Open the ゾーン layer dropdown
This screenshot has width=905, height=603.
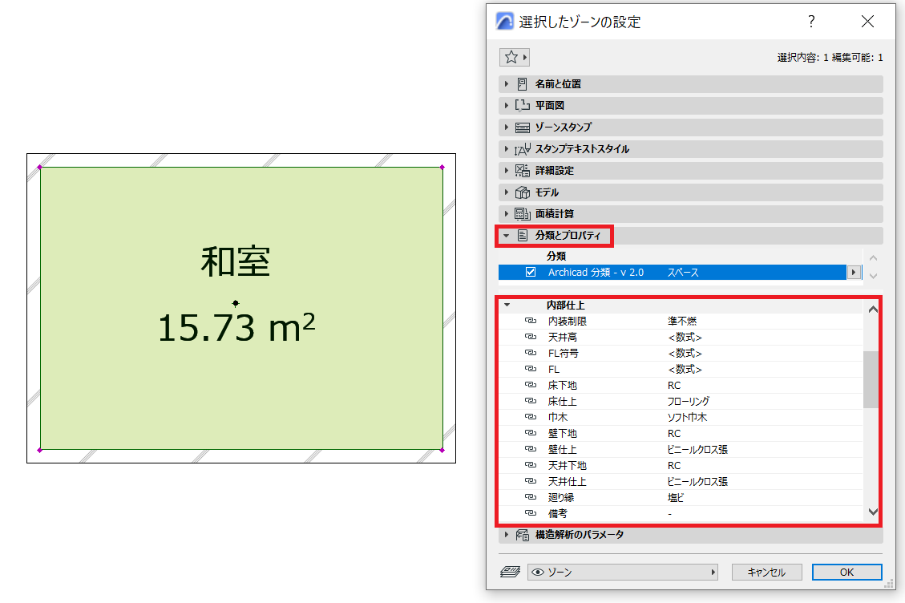pyautogui.click(x=623, y=572)
